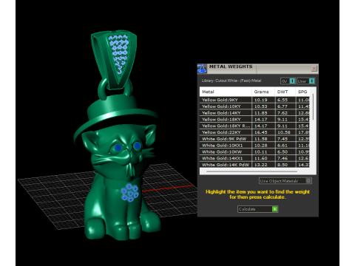Click the 6.61 DWT value
The image size is (355, 266).
283,146
